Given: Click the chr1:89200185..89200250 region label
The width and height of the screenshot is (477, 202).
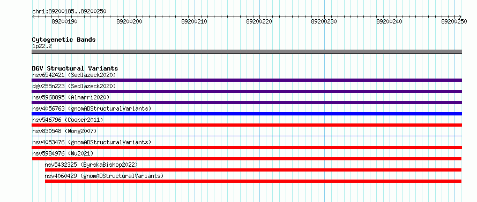Looking at the screenshot, I should point(69,11).
